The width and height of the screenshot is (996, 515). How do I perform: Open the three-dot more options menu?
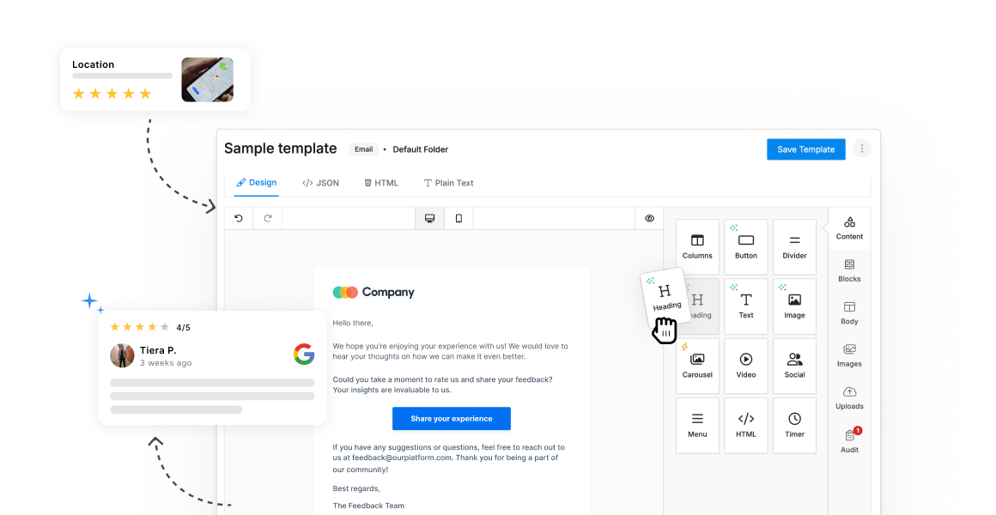(x=862, y=148)
